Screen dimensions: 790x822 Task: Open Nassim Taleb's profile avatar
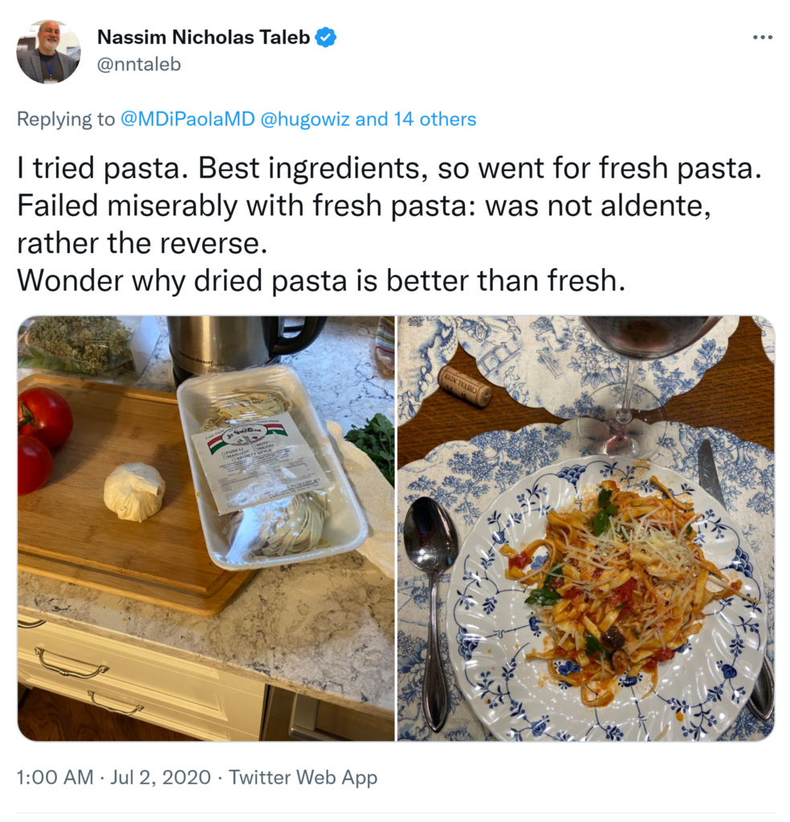click(x=48, y=52)
